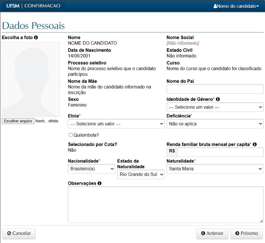Open the Deficiência dropdown
Viewport: 265px width, 243px height.
point(215,124)
